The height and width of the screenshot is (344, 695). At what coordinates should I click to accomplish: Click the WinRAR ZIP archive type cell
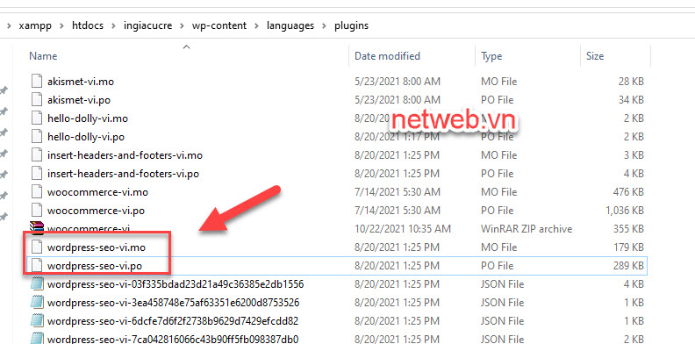527,229
